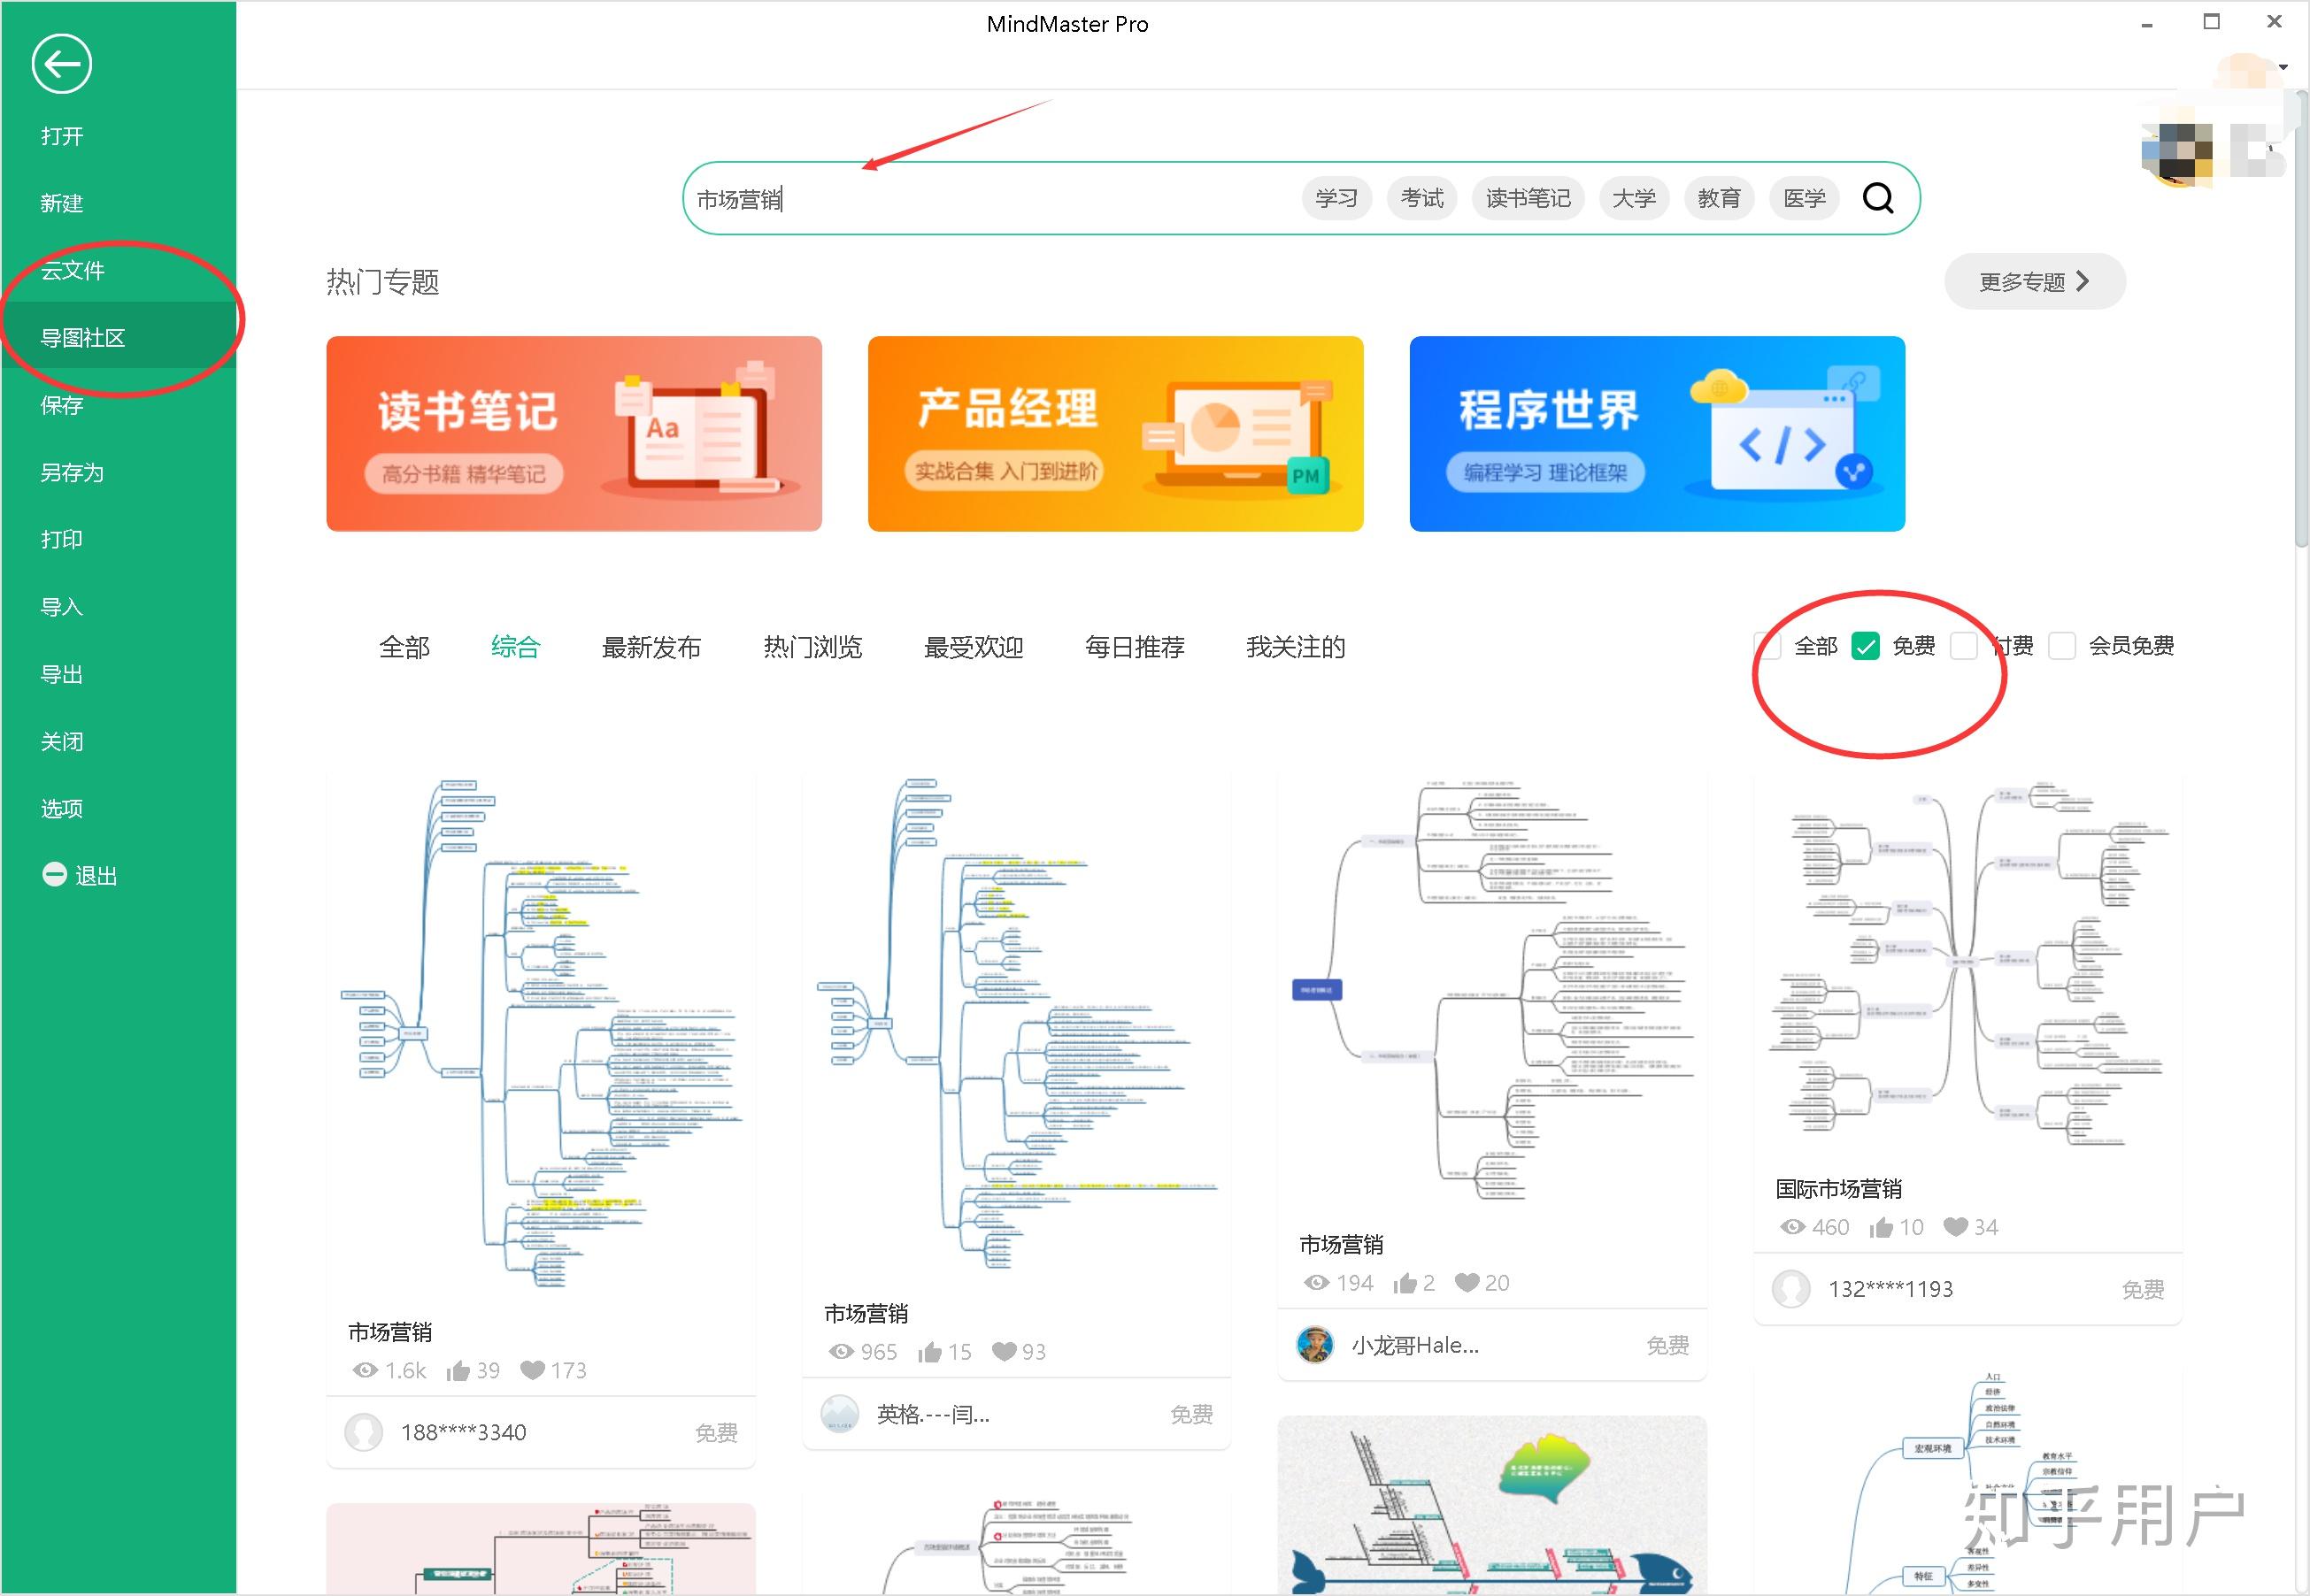Click heart icon on 小龙哥Hale 市场营销 card
This screenshot has height=1596, width=2310.
point(1467,1283)
